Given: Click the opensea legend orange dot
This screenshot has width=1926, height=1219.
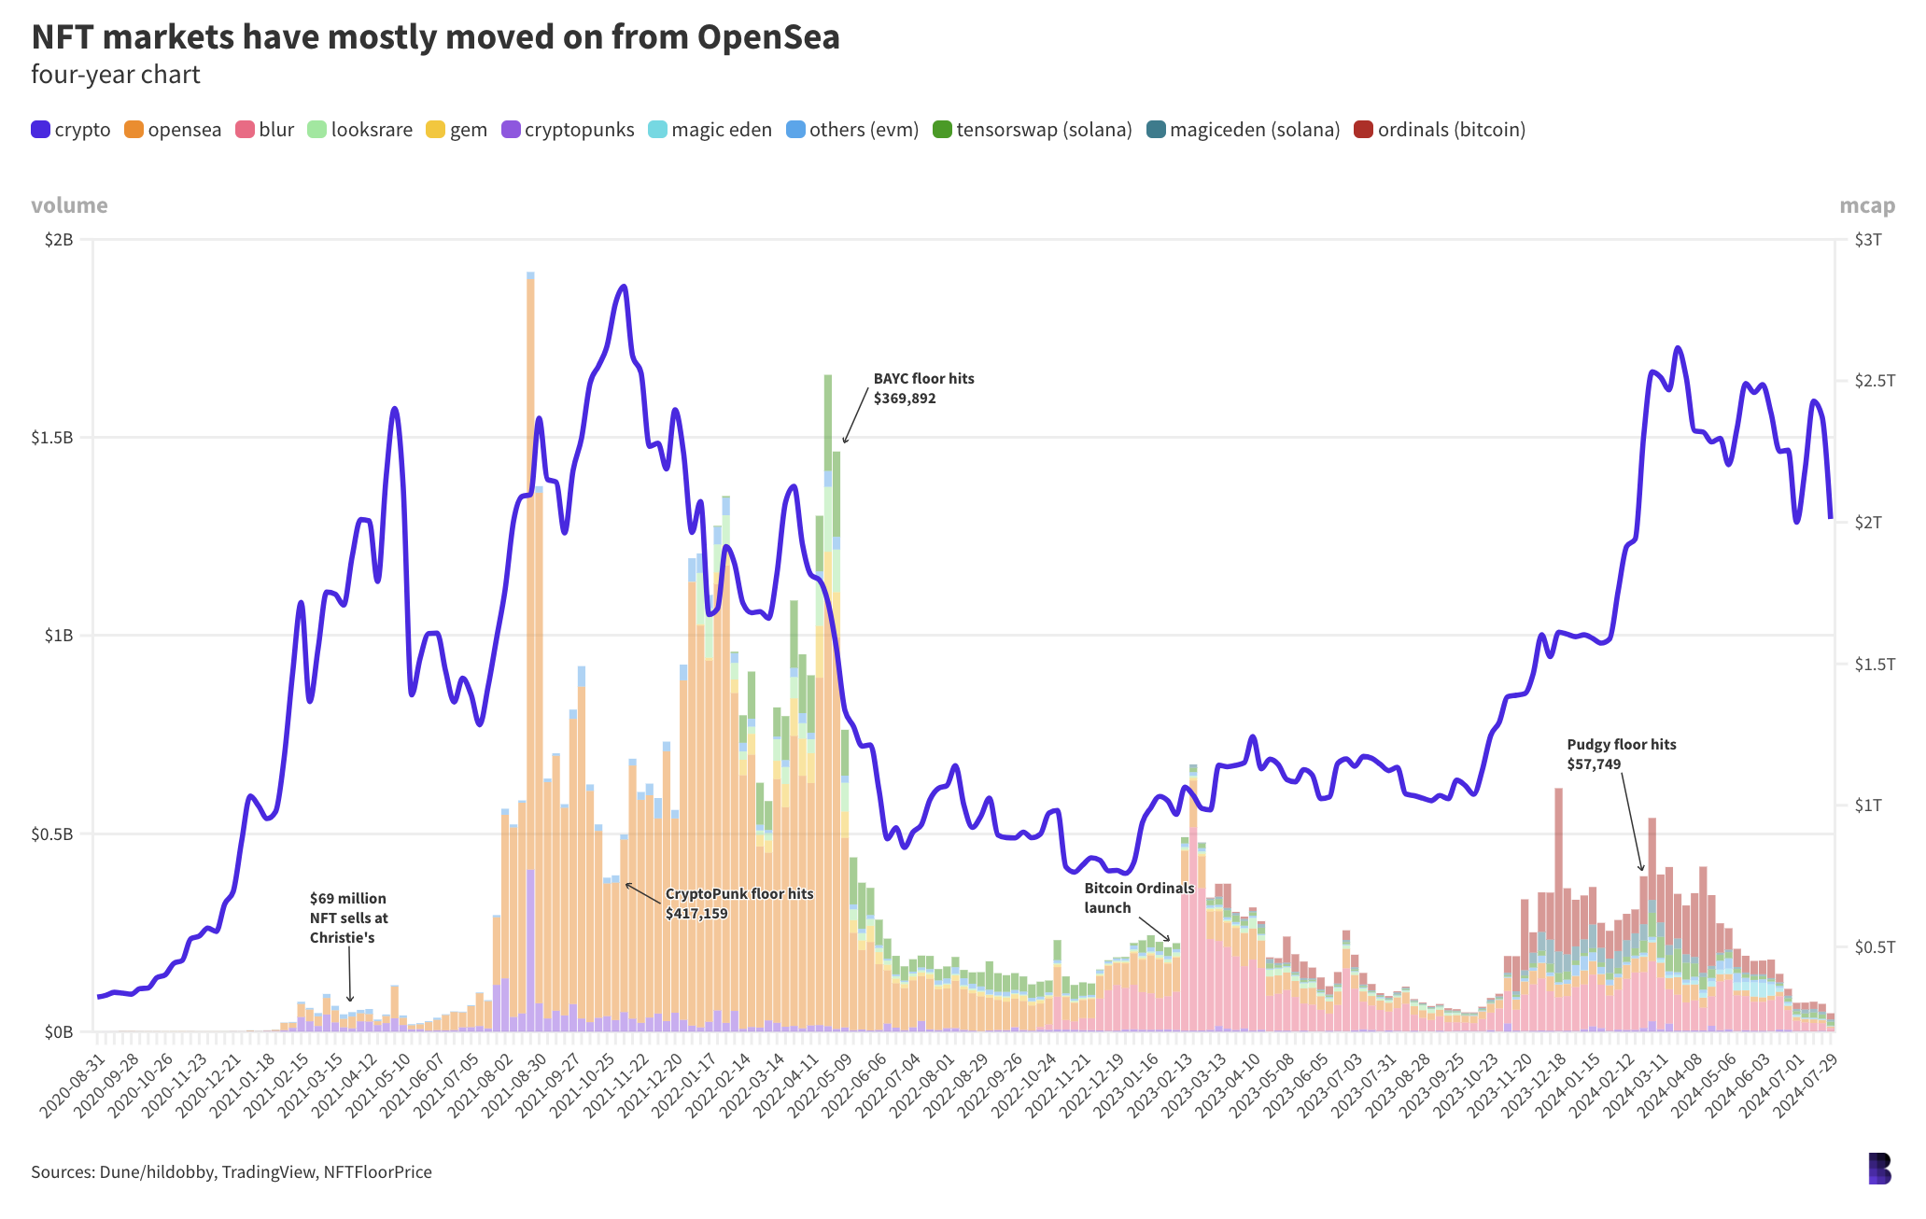Looking at the screenshot, I should pyautogui.click(x=134, y=130).
